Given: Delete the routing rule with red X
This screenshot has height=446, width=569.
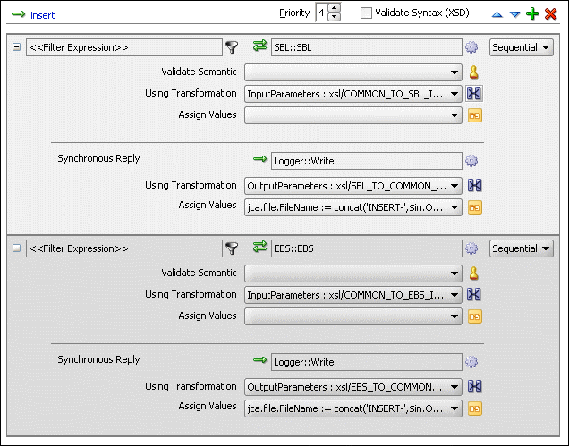Looking at the screenshot, I should pos(550,13).
